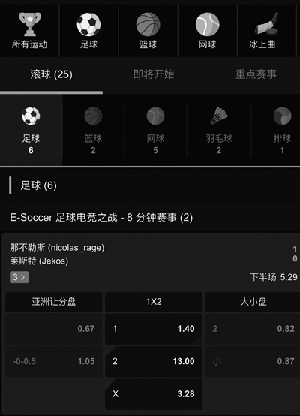Switch to the 重点赛事 tab
Screen dimensions: 300x416
coord(256,74)
